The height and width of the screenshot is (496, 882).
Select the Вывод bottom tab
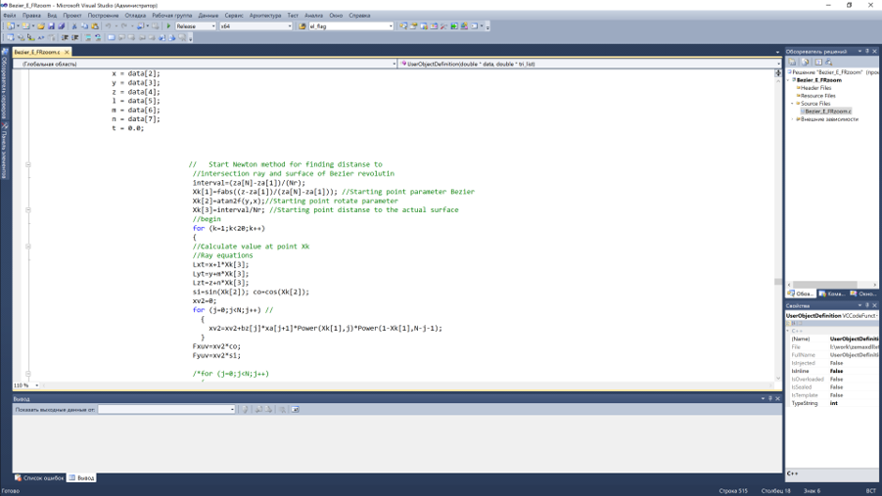click(x=81, y=478)
